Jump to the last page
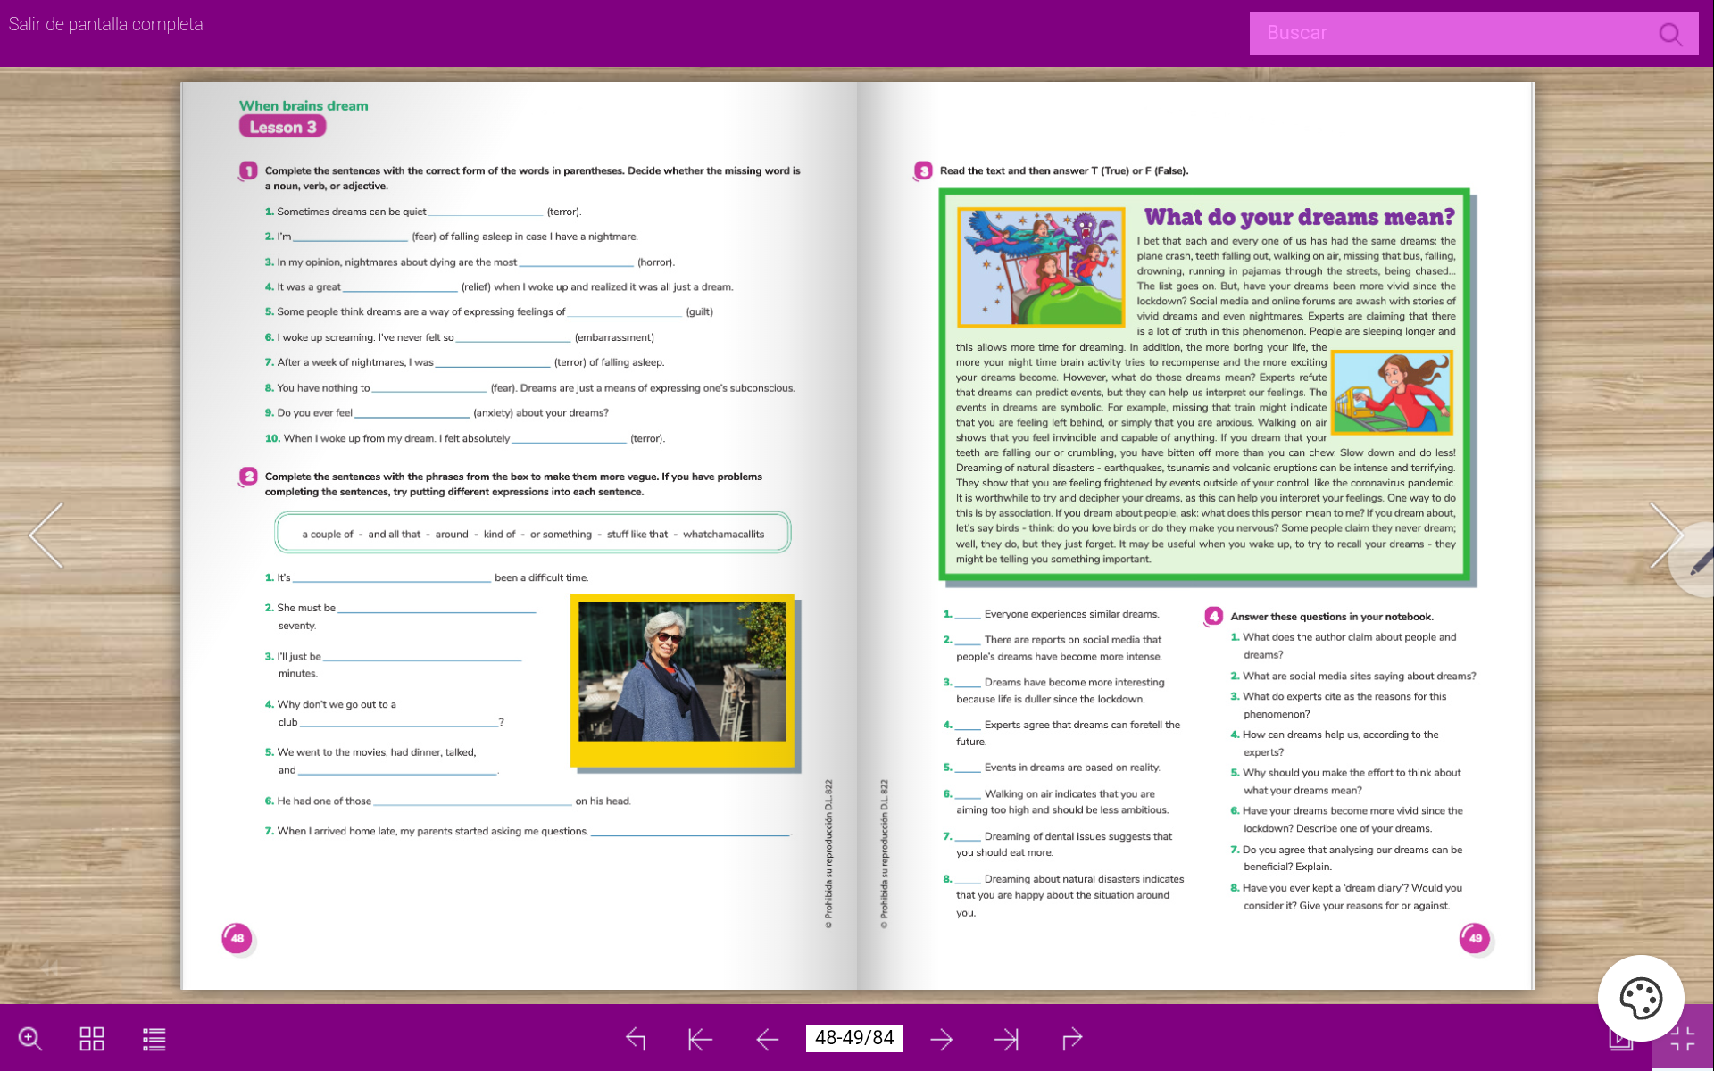 (x=1006, y=1038)
